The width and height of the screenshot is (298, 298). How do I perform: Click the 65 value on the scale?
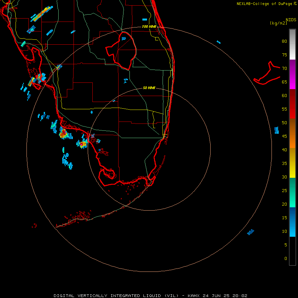click(284, 82)
